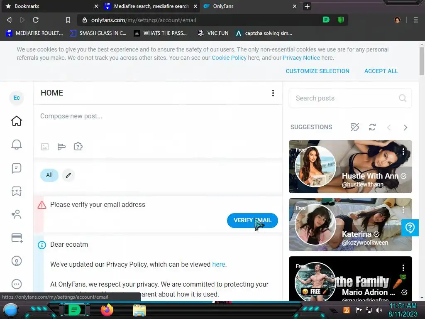Viewport: 425px width, 319px height.
Task: Open the green extension icon in toolbar
Action: pos(326,20)
